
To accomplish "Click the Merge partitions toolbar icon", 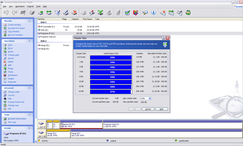I will tap(100, 13).
